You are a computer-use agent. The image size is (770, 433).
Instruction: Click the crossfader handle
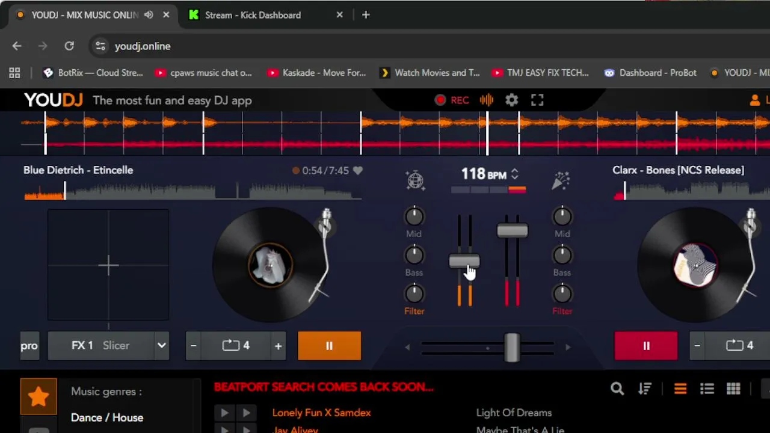tap(512, 348)
